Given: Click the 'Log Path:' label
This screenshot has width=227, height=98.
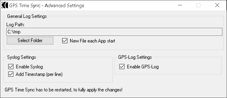Looking at the screenshot, I should click(15, 25).
